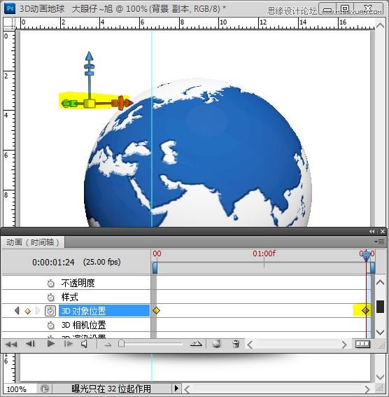This screenshot has height=397, width=389.
Task: Click the zoom in timeline large mountain icon
Action: (x=196, y=344)
